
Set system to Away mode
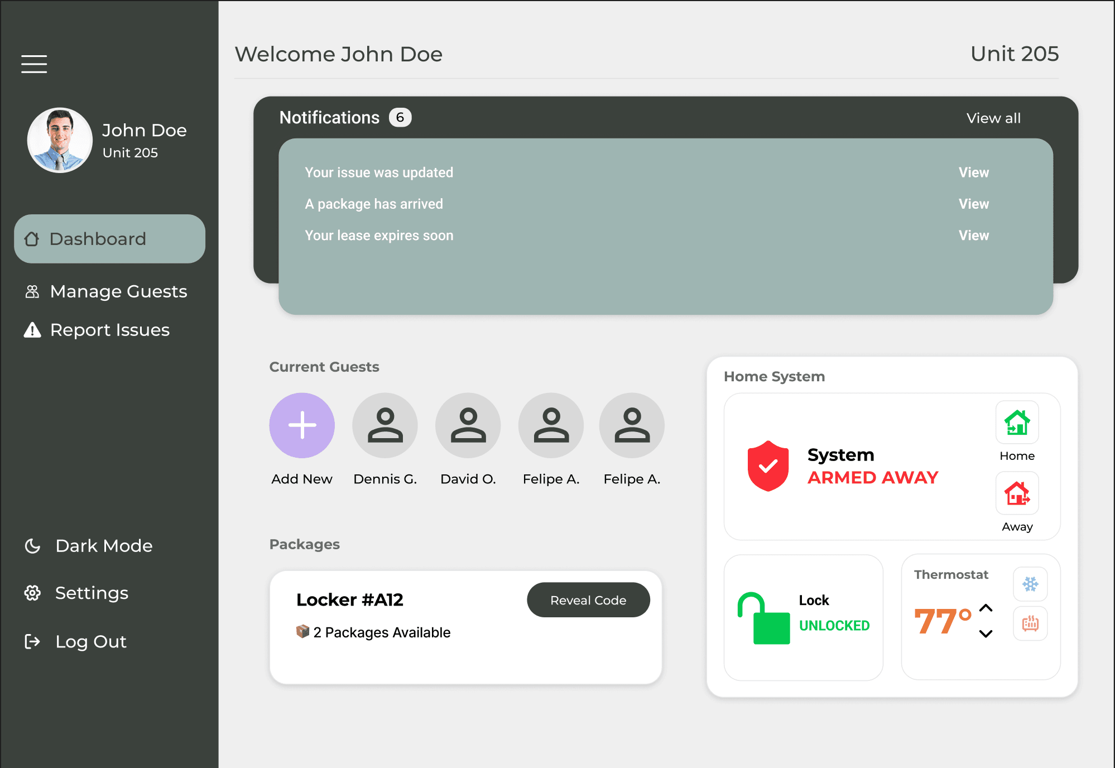point(1017,493)
